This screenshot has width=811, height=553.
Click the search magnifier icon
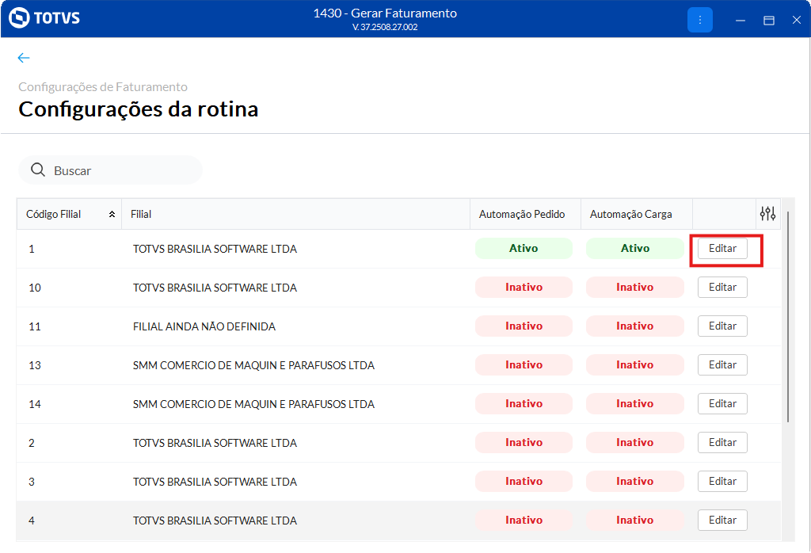point(37,170)
